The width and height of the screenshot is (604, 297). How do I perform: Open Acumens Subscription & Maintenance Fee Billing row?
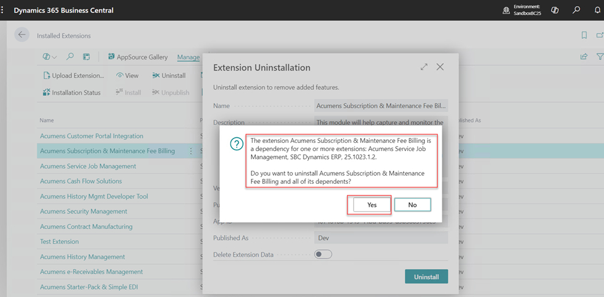[x=107, y=151]
